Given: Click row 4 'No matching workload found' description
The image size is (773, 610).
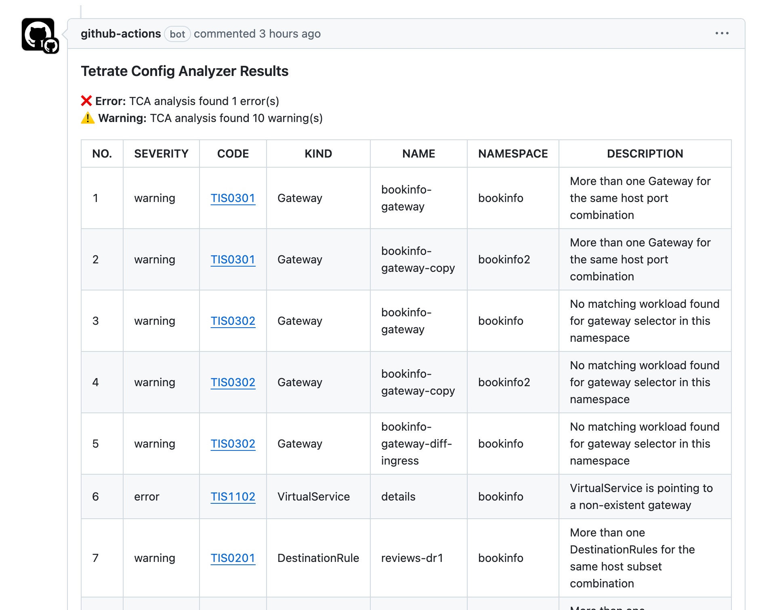Looking at the screenshot, I should point(645,382).
